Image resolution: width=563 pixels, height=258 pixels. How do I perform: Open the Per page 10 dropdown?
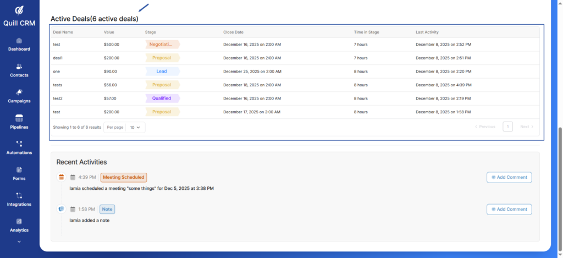[135, 127]
